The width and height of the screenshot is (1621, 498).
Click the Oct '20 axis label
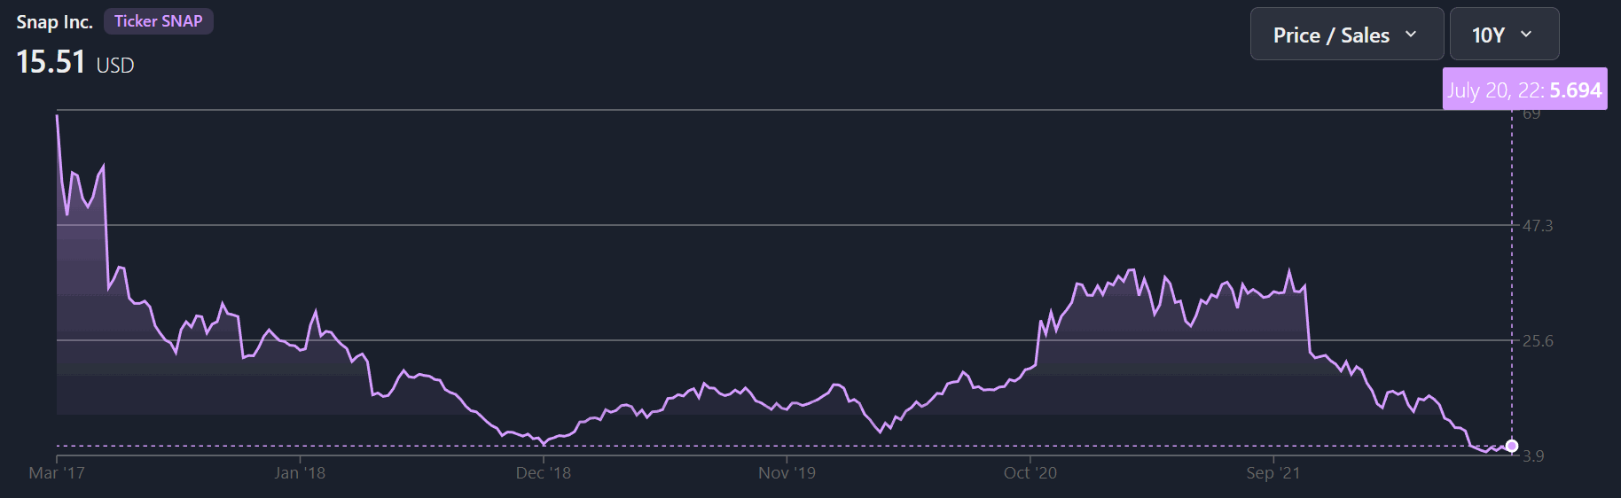1030,473
